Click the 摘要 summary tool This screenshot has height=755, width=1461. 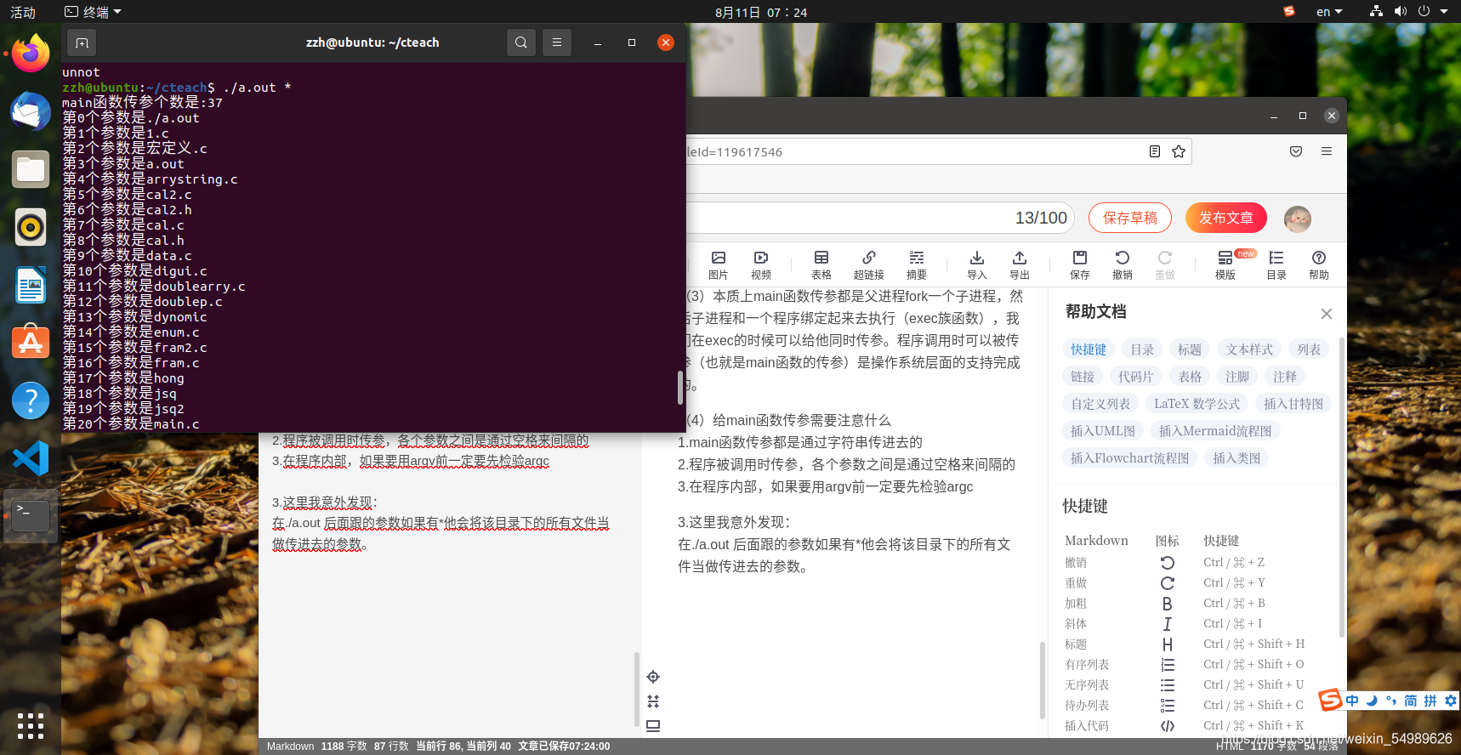[917, 264]
